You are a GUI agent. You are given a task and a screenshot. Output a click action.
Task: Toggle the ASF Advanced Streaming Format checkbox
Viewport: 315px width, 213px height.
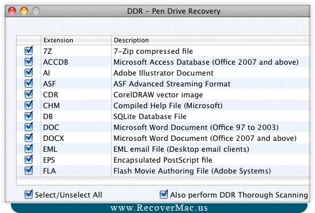29,84
